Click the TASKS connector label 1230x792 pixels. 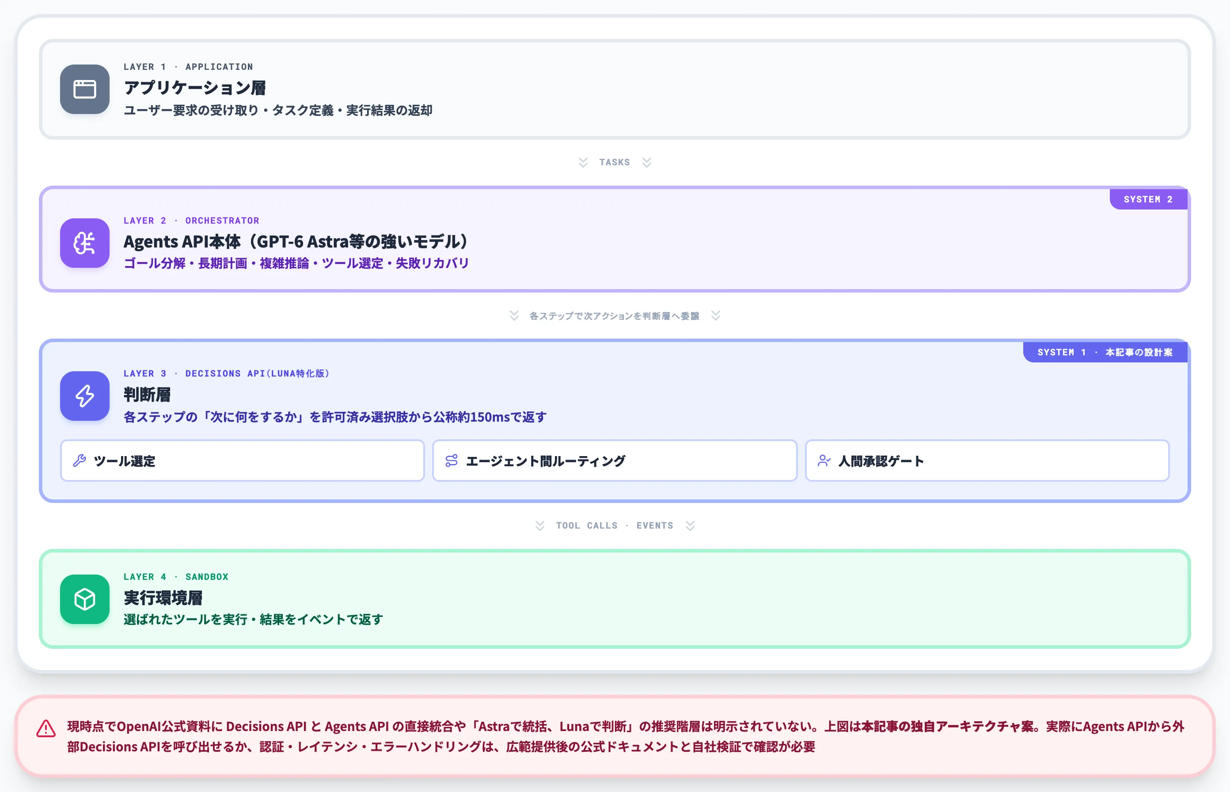pos(614,163)
